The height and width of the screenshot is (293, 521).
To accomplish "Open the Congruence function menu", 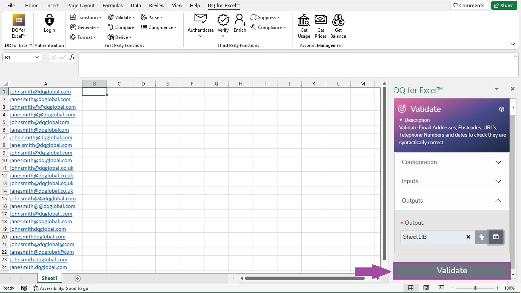I will click(x=159, y=27).
